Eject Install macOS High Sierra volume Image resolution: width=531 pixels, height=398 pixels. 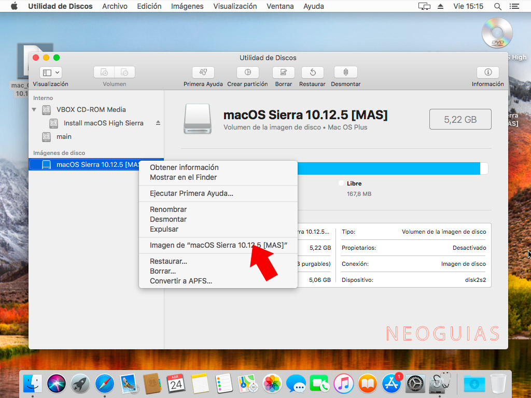coord(158,123)
